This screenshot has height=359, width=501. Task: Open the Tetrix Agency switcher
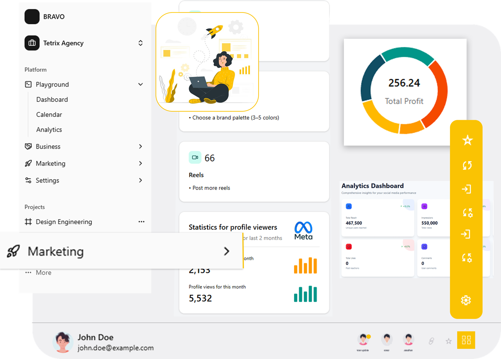click(x=140, y=43)
